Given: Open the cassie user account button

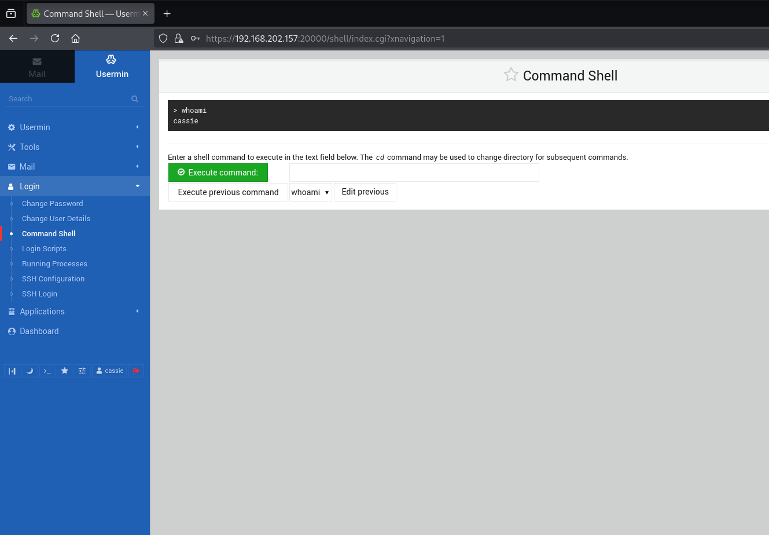Looking at the screenshot, I should [109, 371].
